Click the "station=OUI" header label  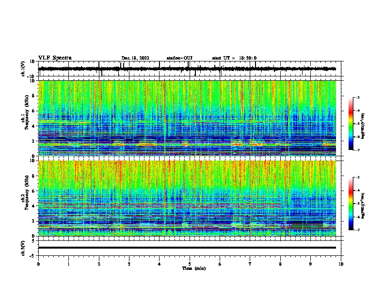tap(179, 58)
